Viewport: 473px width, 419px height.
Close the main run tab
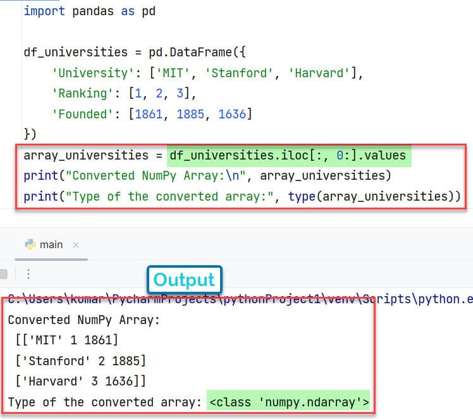coord(76,245)
